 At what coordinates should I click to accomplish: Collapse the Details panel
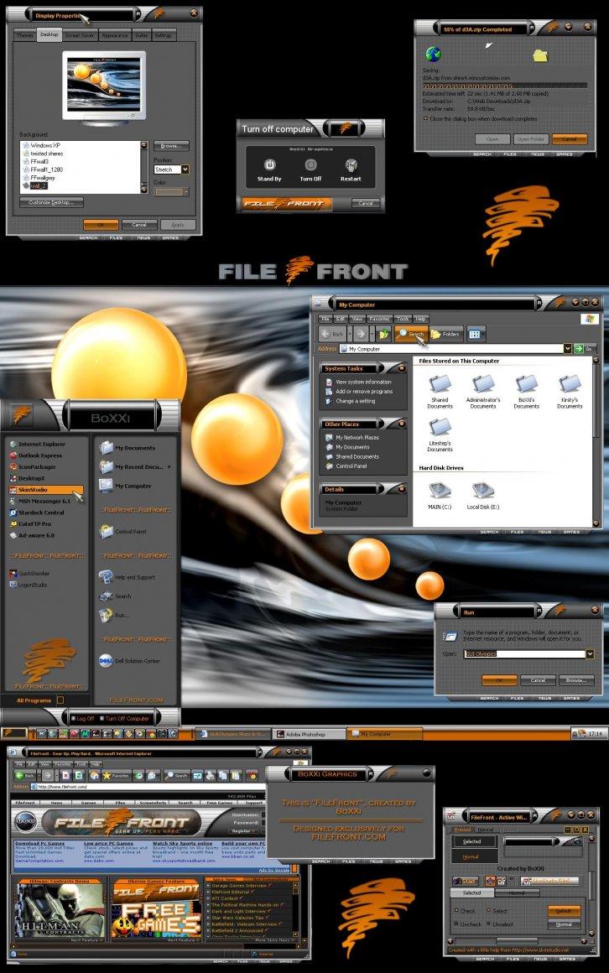click(x=401, y=490)
